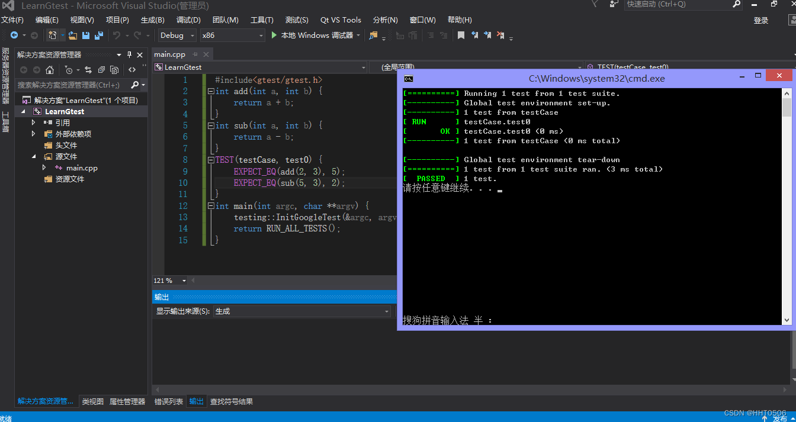The image size is (796, 422).
Task: Collapse the add function code block
Action: point(211,92)
